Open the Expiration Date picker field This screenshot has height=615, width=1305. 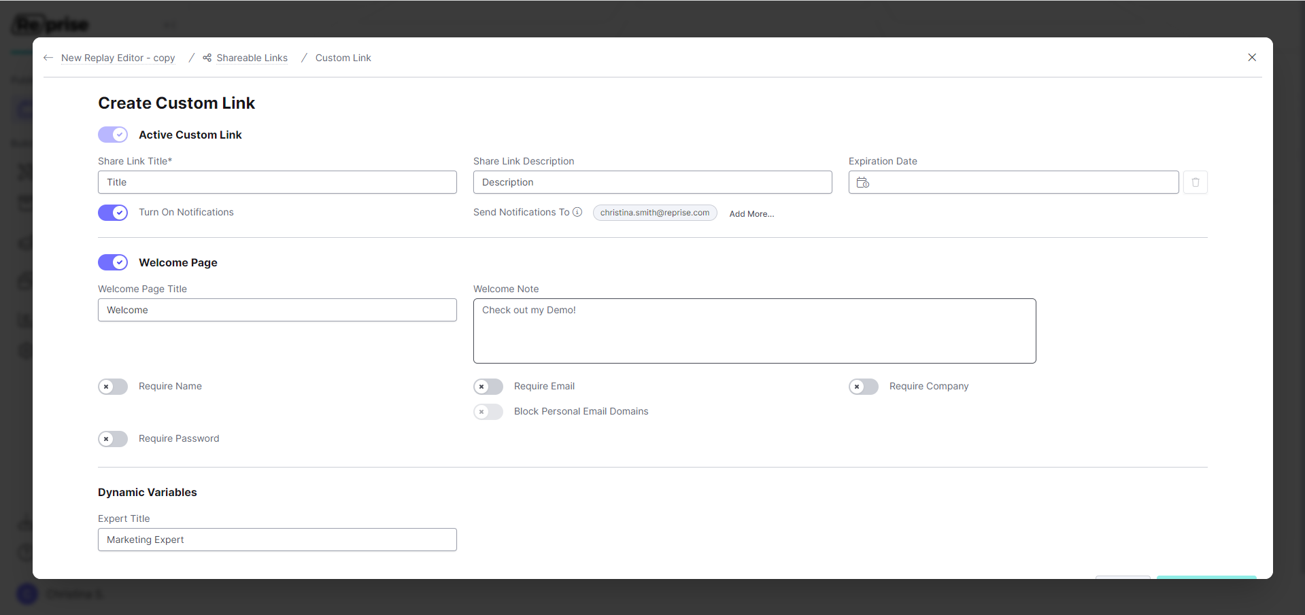1013,182
